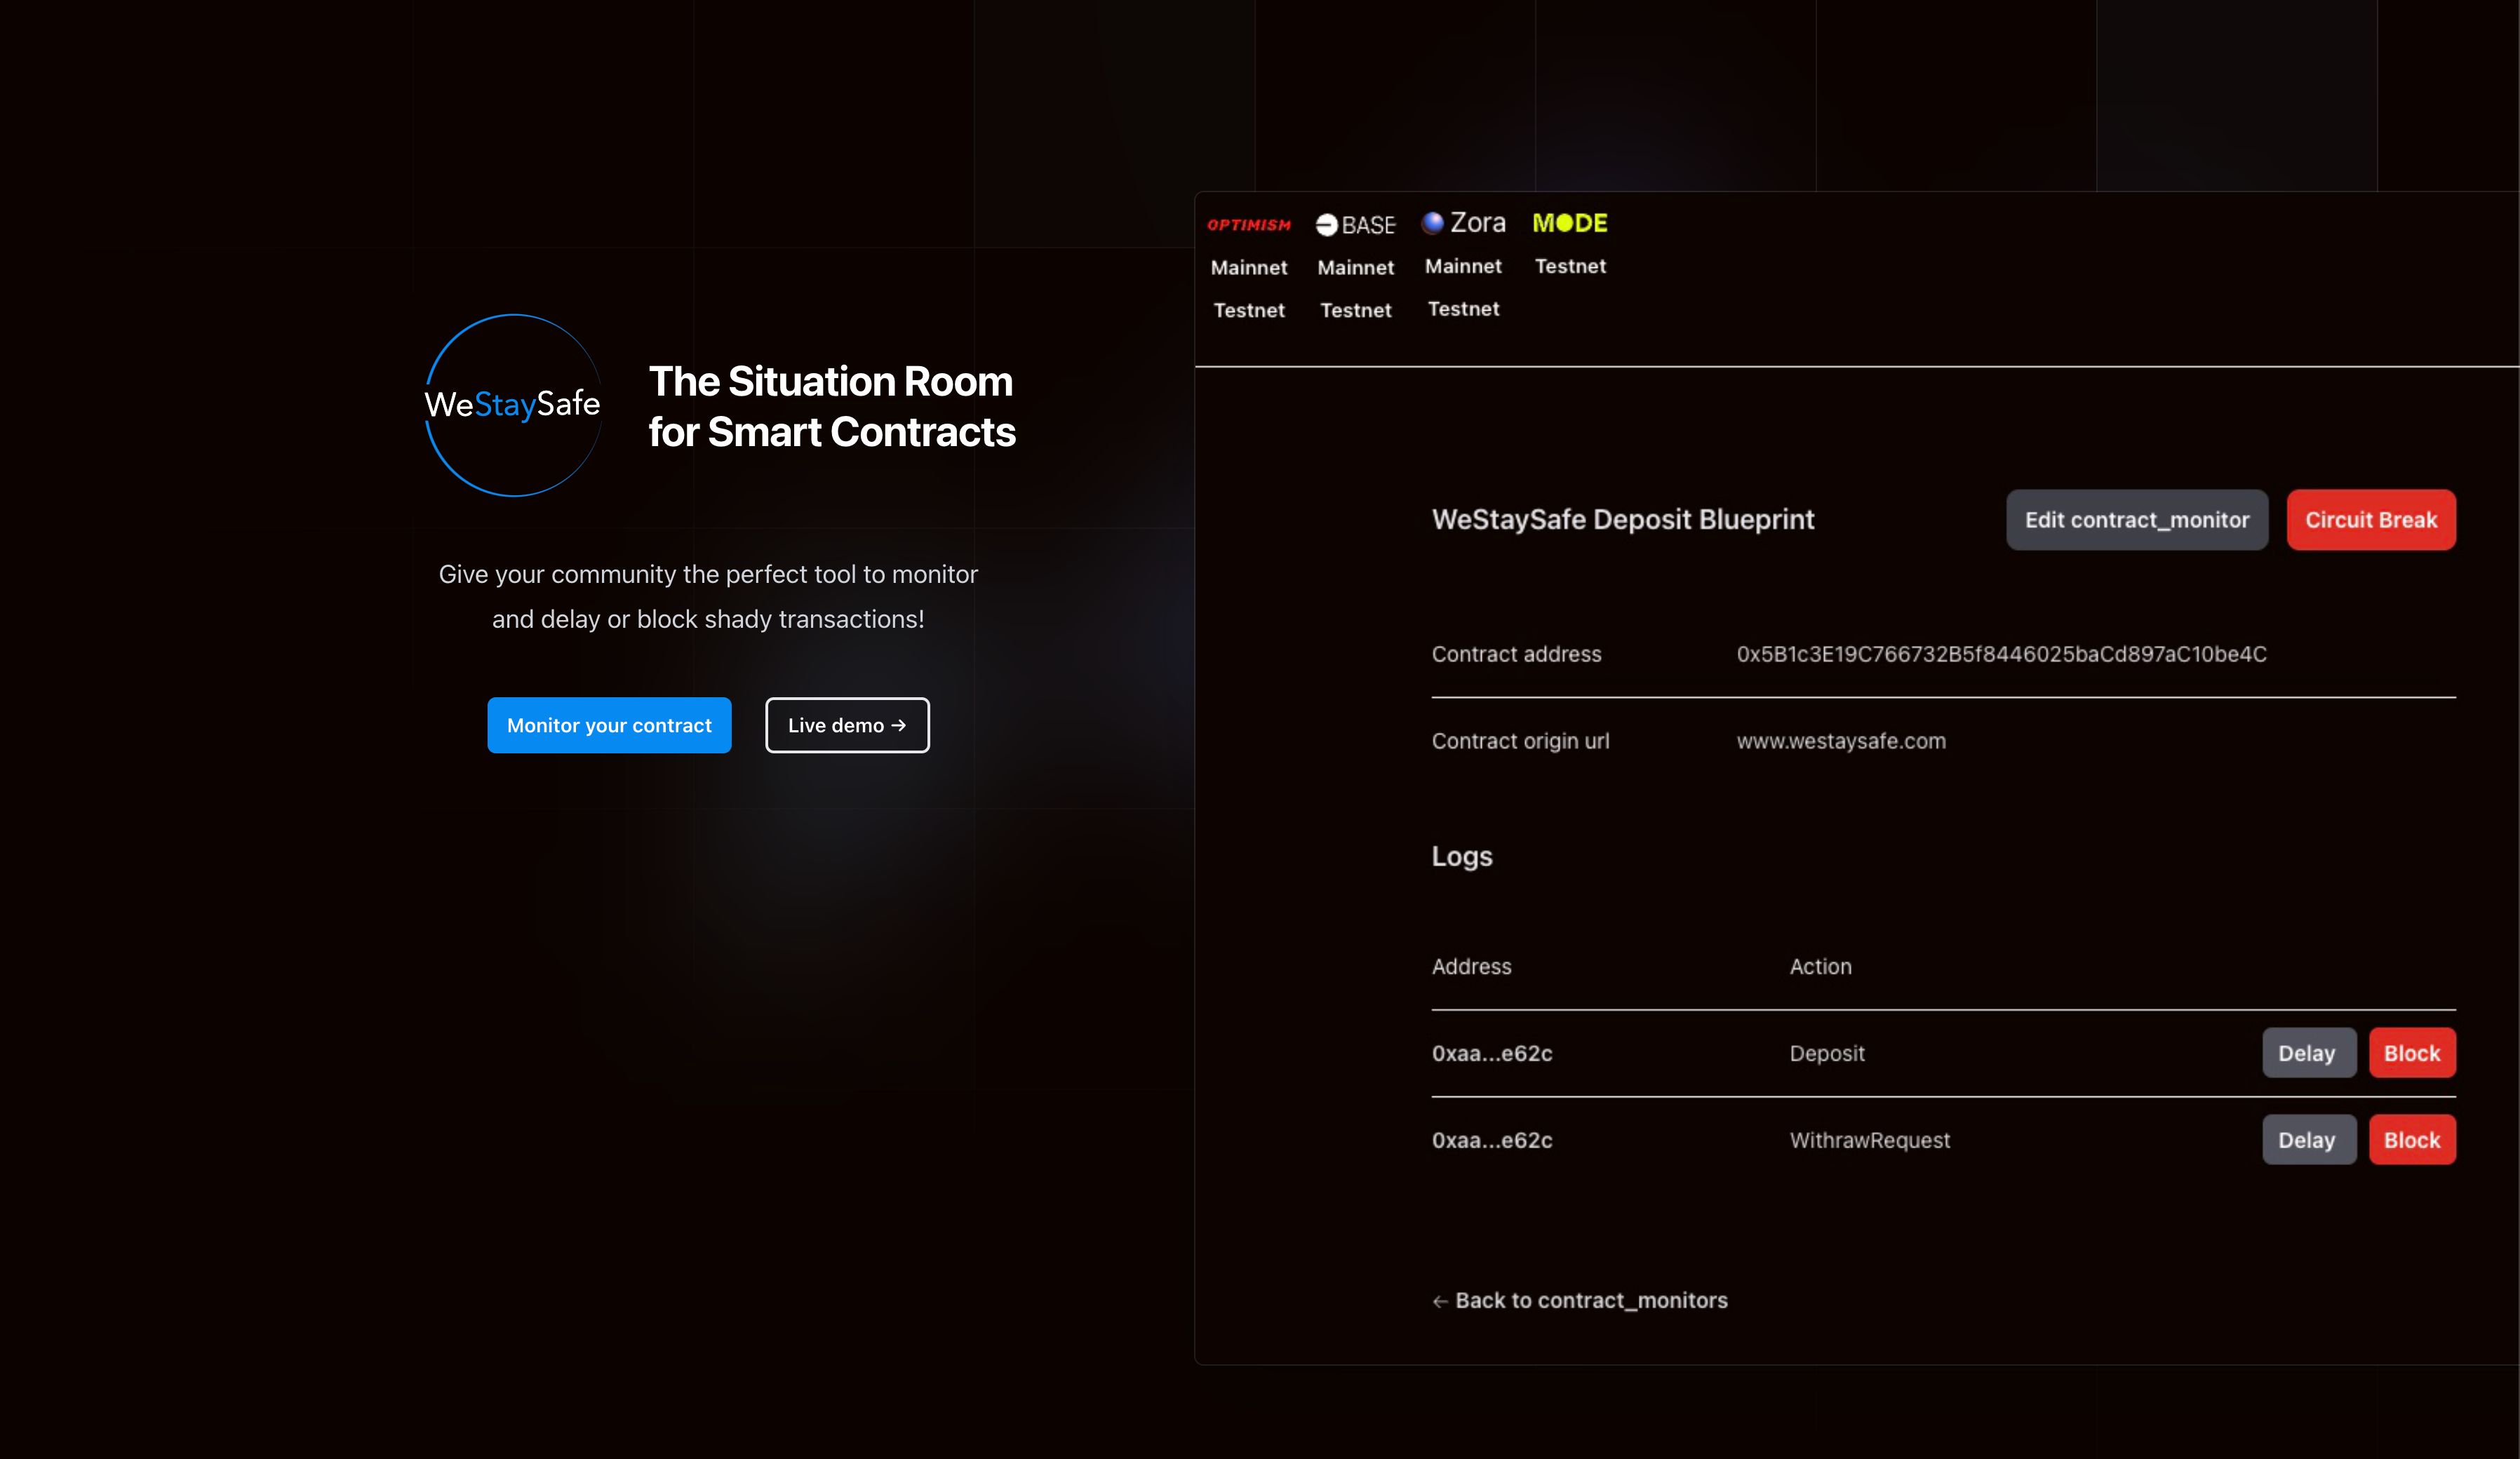
Task: Click the Zora network logo
Action: [x=1463, y=223]
